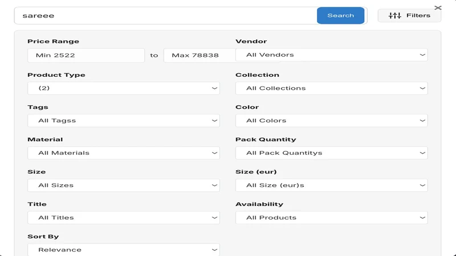Focus the search box containing 'sareee'
Image resolution: width=456 pixels, height=256 pixels.
point(166,16)
